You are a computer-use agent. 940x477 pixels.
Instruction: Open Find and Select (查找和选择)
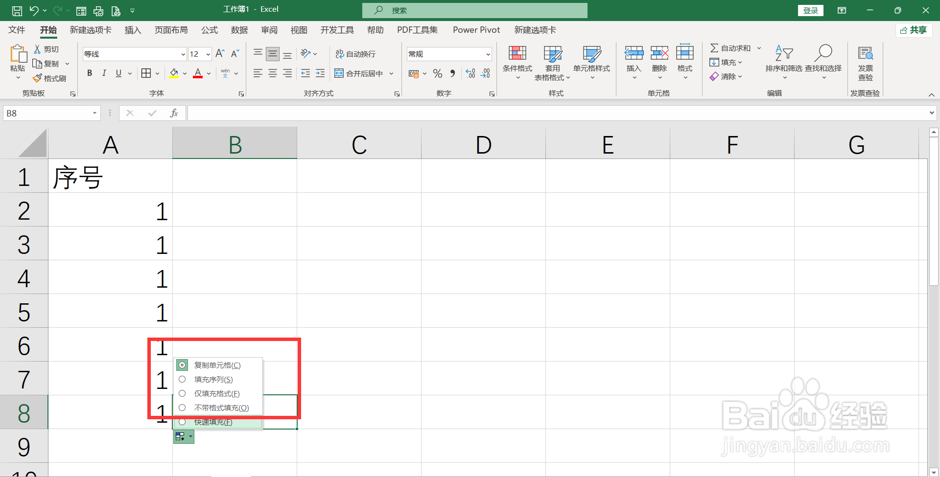coord(823,63)
